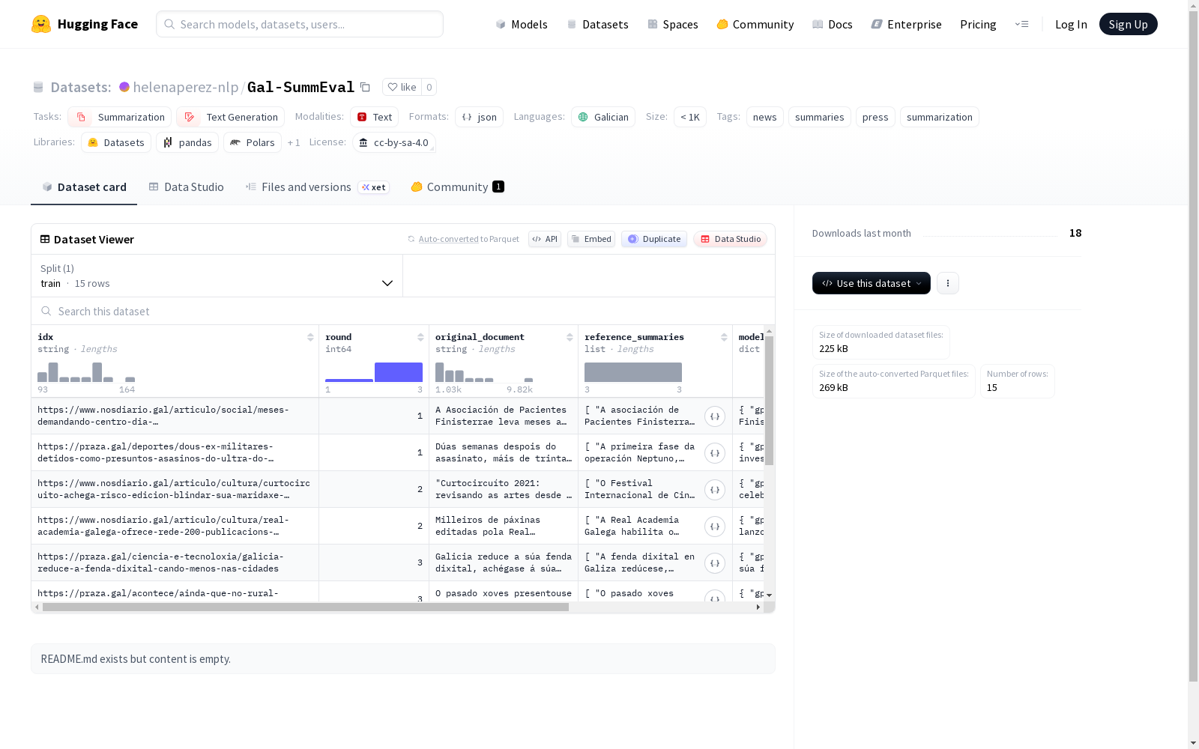Expand JSON cell in the galicia-reduce-a-fenda row
Image resolution: width=1199 pixels, height=749 pixels.
pyautogui.click(x=715, y=563)
